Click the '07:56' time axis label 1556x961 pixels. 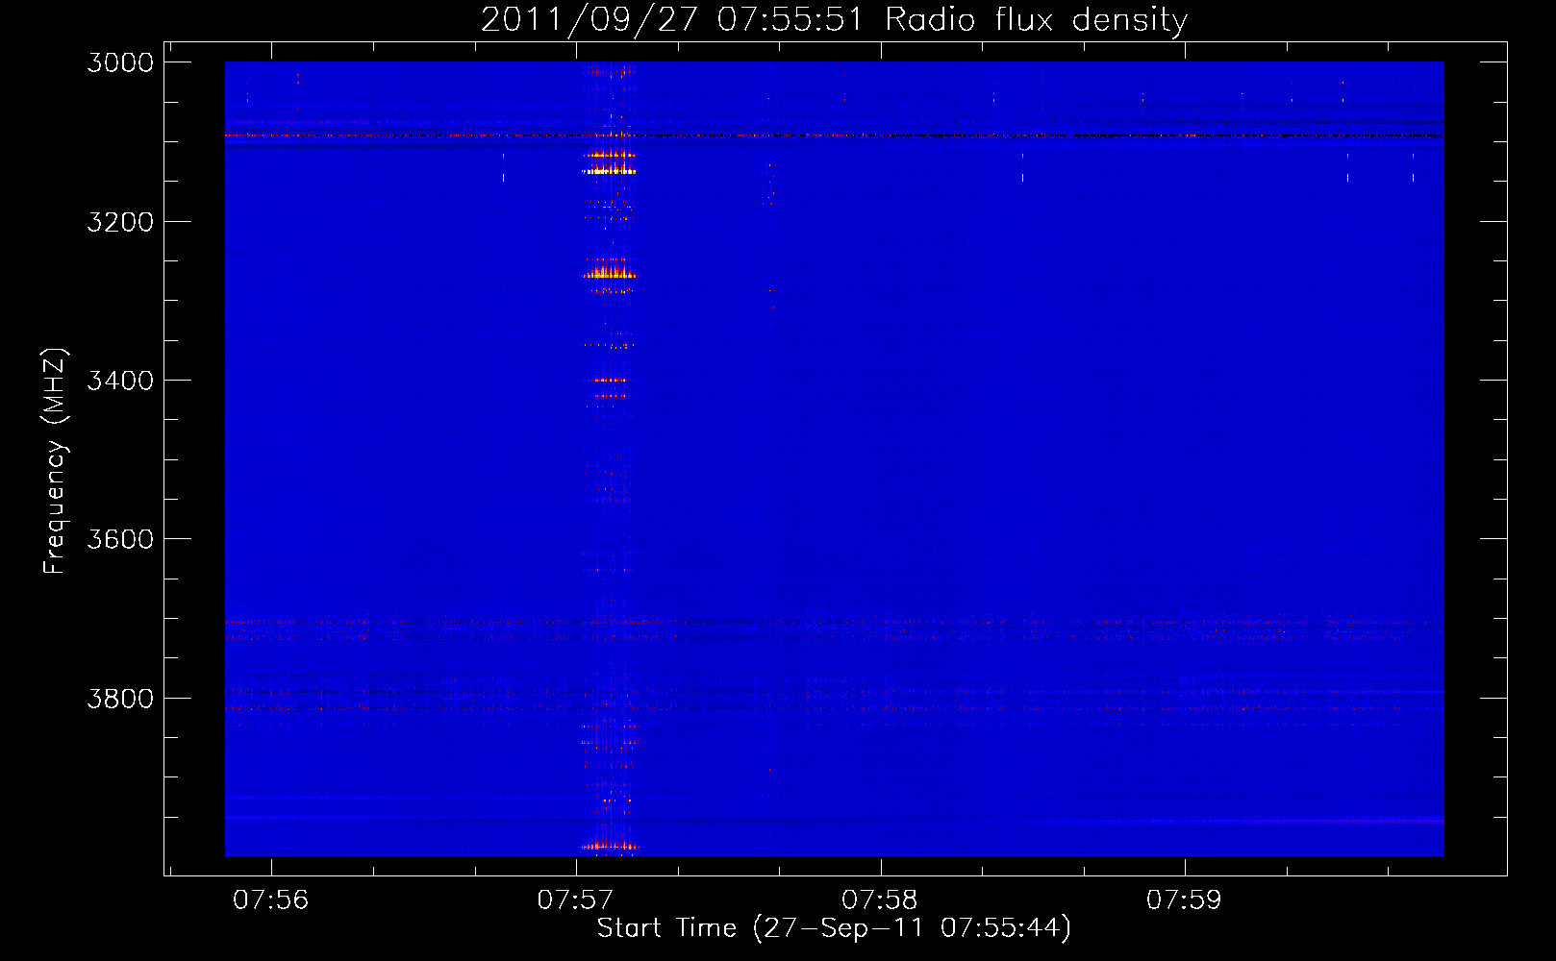271,900
